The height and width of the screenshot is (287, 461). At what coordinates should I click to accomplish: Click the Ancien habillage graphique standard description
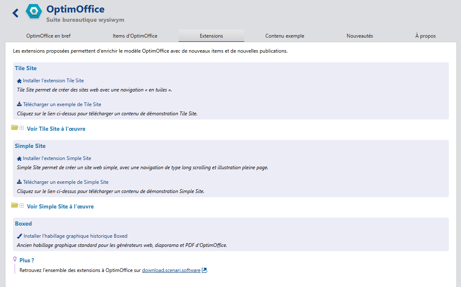122,245
